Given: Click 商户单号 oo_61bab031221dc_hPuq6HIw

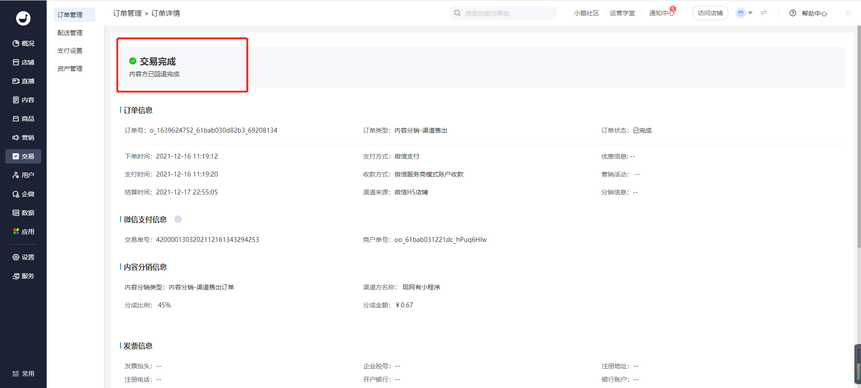Looking at the screenshot, I should point(441,240).
